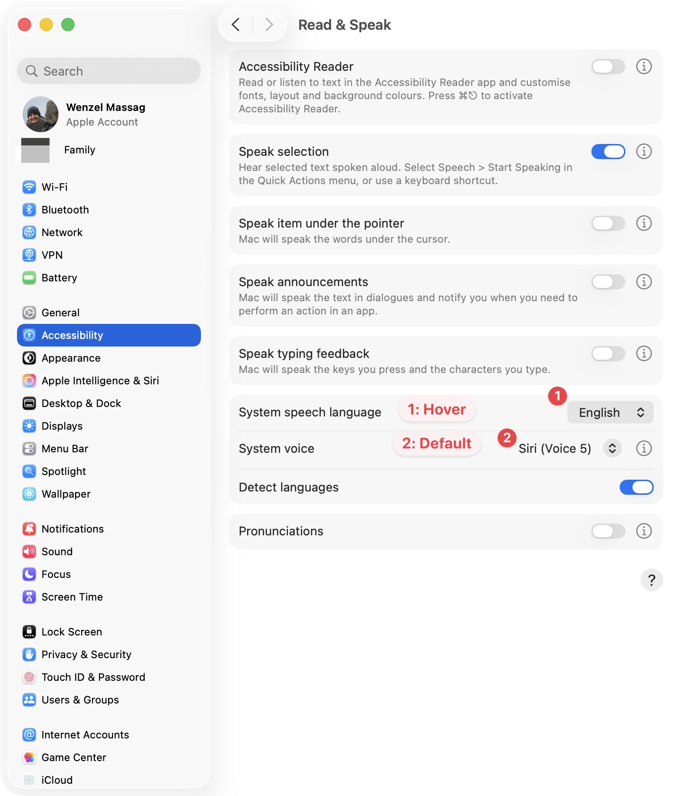
Task: Click the back navigation arrow
Action: (236, 25)
